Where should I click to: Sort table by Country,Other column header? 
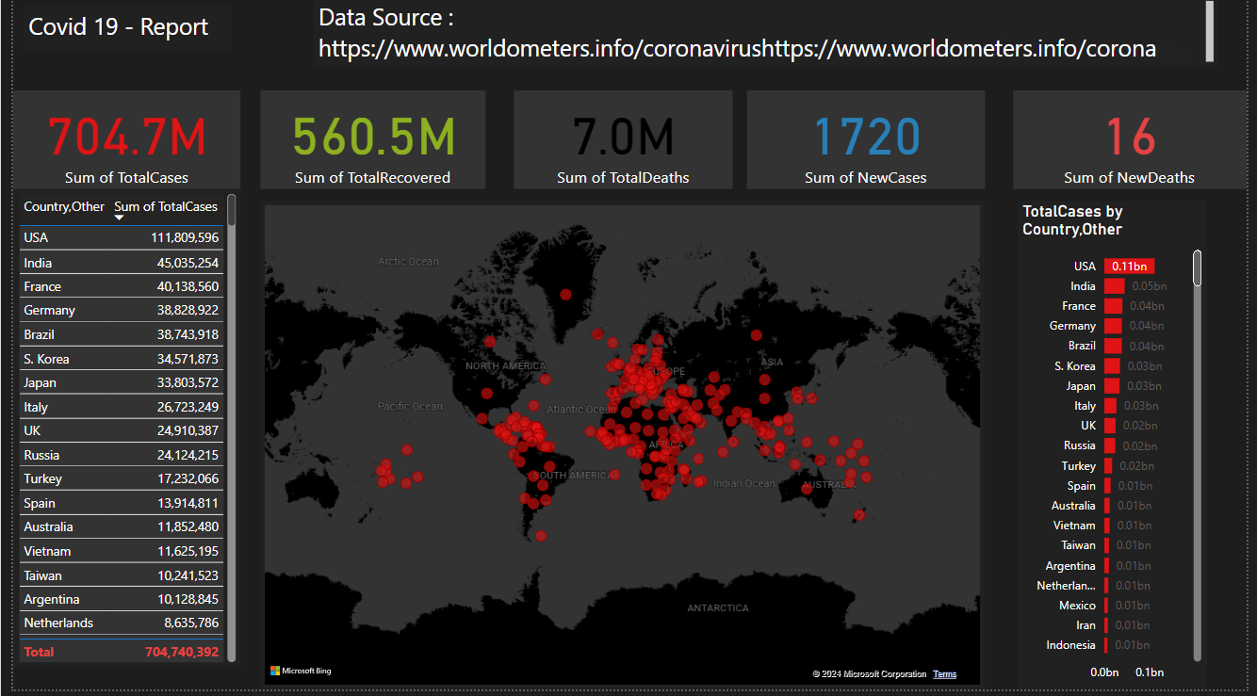(x=64, y=207)
